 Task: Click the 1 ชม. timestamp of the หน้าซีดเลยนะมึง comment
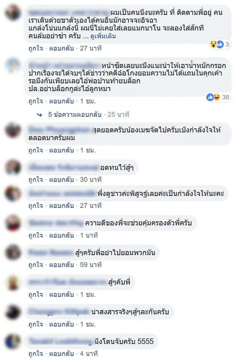coord(88,101)
